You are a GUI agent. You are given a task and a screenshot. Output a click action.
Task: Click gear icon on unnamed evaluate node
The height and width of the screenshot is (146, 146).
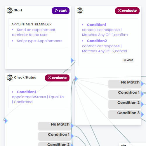tap(80, 11)
